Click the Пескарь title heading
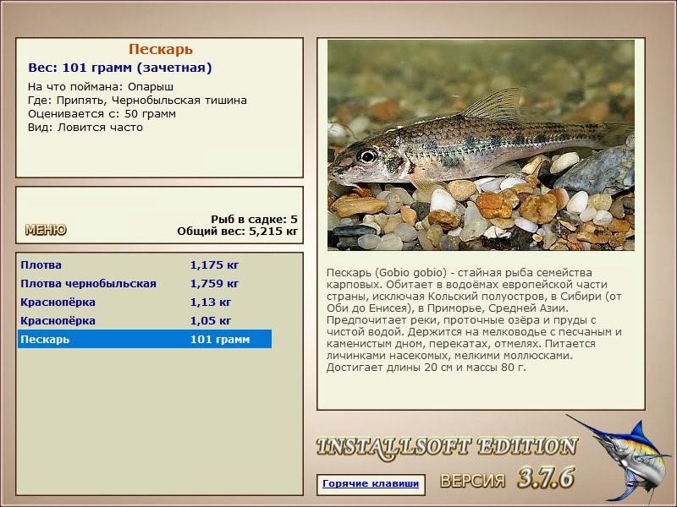Screen dimensions: 677x507 pos(161,49)
